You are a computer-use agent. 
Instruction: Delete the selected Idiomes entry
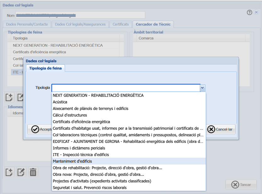(33, 172)
